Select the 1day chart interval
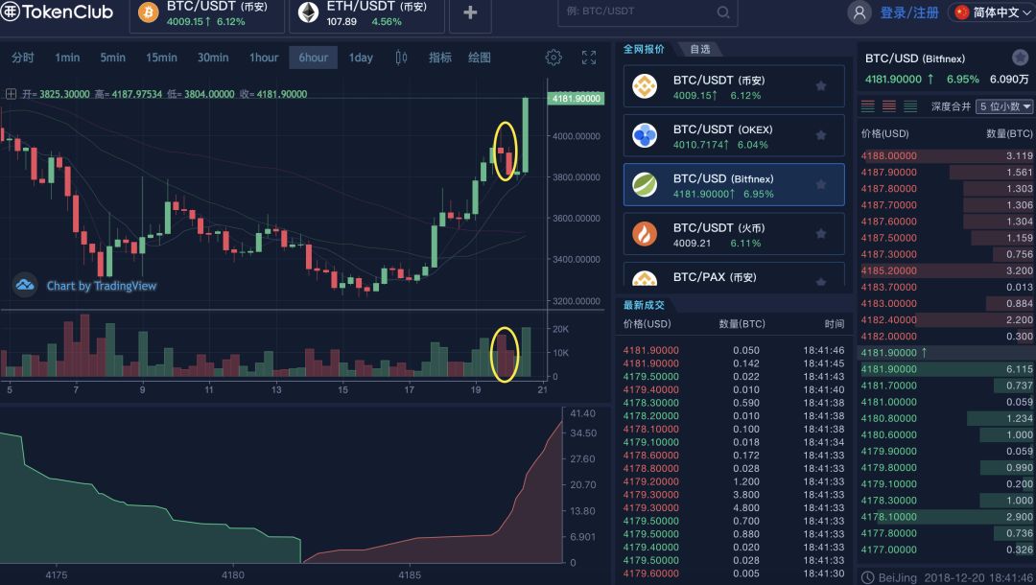Viewport: 1036px width, 585px height. 361,58
